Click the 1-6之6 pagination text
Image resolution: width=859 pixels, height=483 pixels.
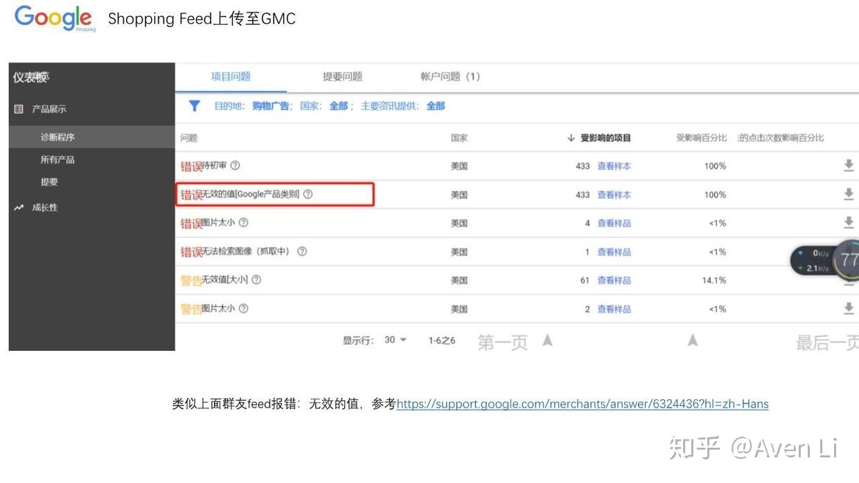pyautogui.click(x=442, y=340)
